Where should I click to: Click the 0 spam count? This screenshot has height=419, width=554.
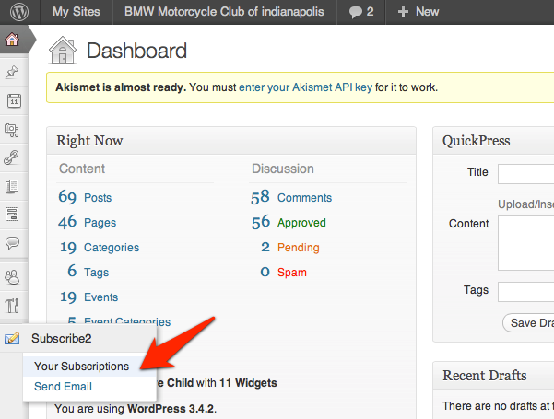pos(265,272)
